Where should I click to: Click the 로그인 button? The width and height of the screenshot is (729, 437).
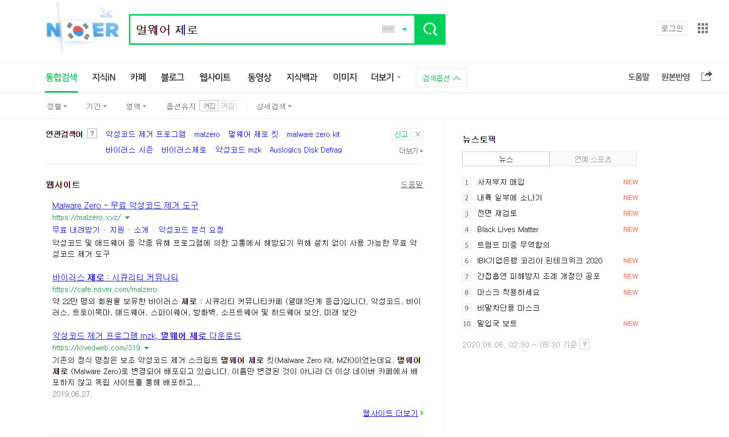click(672, 28)
